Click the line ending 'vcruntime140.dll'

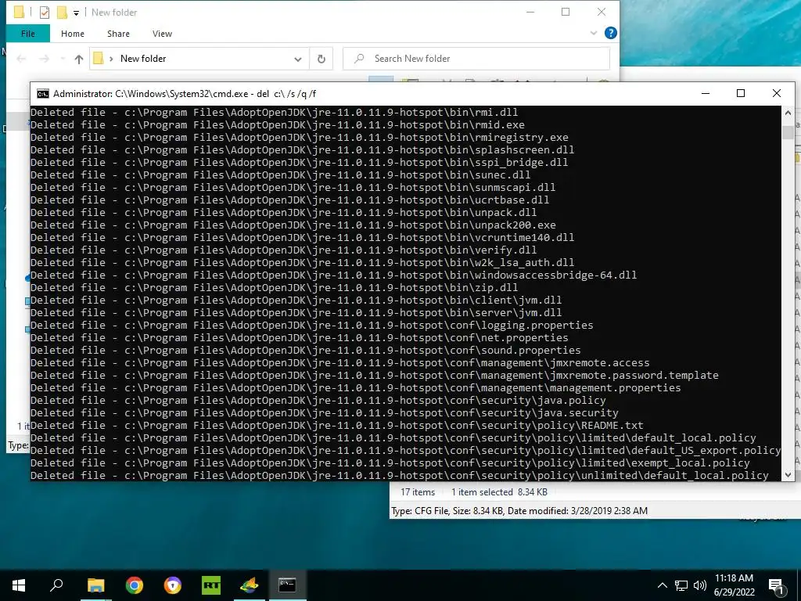coord(303,237)
